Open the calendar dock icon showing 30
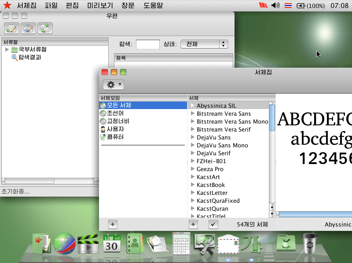Screen dimensions: 352x263 point(112,244)
